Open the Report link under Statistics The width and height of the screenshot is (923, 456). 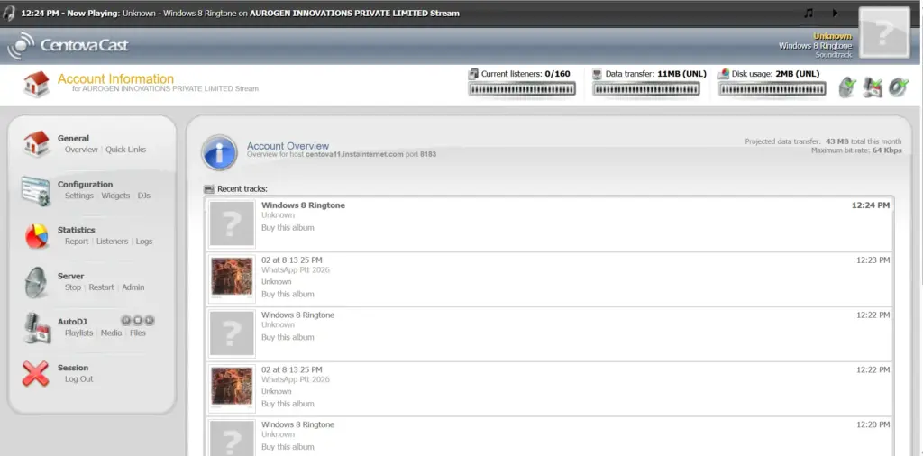tap(77, 242)
